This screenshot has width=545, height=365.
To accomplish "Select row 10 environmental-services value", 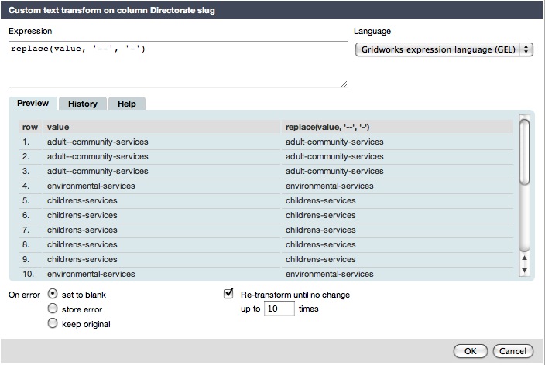I will (91, 274).
